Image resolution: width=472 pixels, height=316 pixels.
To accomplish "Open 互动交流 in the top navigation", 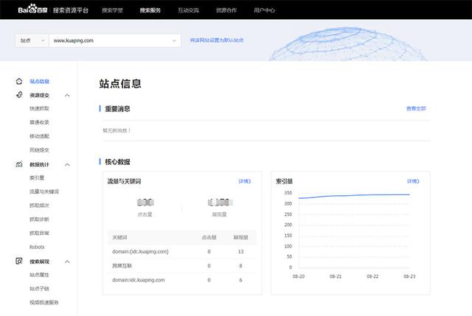I will pos(189,10).
